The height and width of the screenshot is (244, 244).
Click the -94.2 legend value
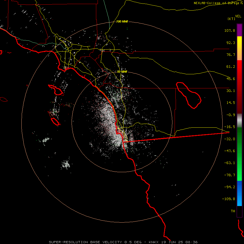[x=230, y=187]
